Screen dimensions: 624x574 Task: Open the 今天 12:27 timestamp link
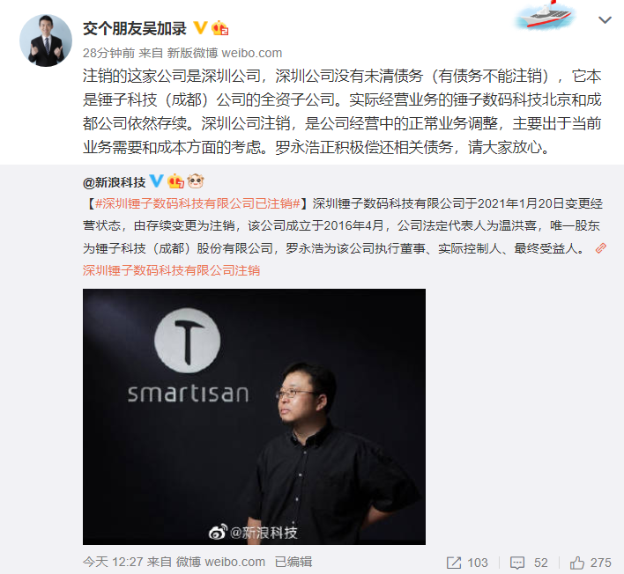click(x=113, y=562)
